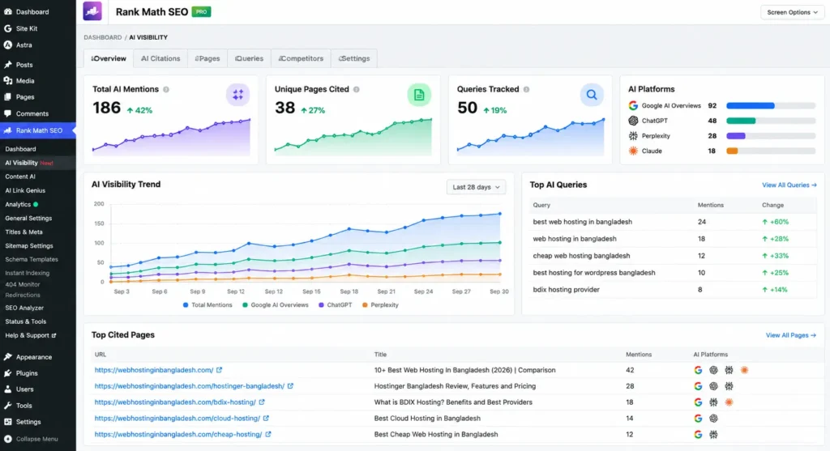Click the View All Pages link
Viewport: 830px width, 451px height.
pos(791,335)
